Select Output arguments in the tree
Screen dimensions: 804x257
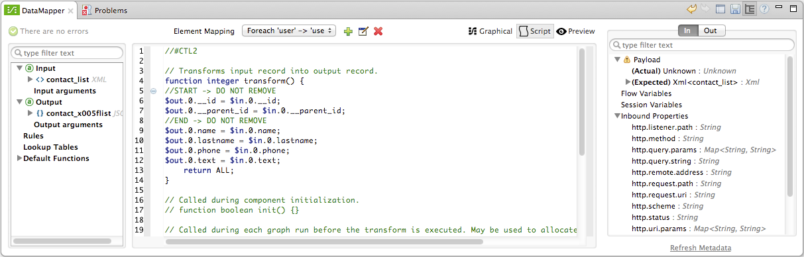68,125
